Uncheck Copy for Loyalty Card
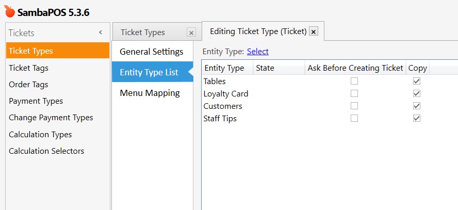 tap(417, 93)
